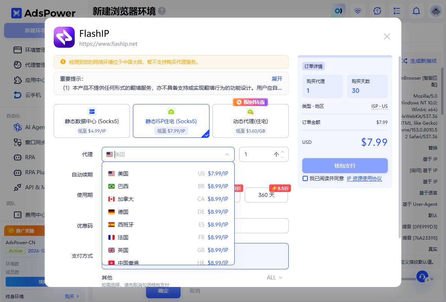Click the 限时特惠 promo badge

[x=250, y=102]
